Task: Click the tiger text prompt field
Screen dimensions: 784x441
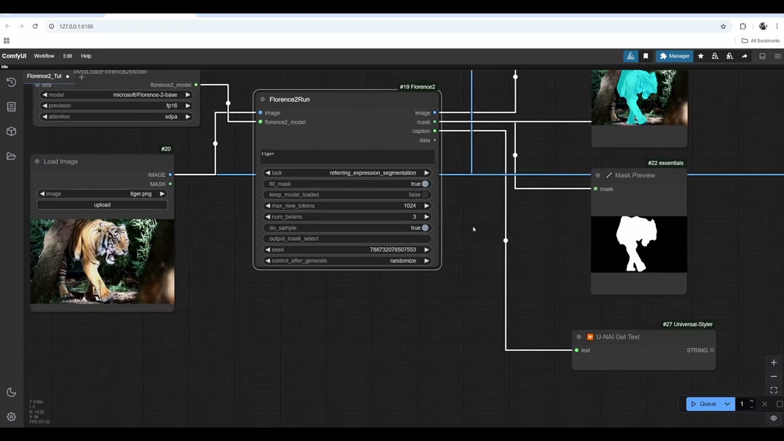Action: 347,156
